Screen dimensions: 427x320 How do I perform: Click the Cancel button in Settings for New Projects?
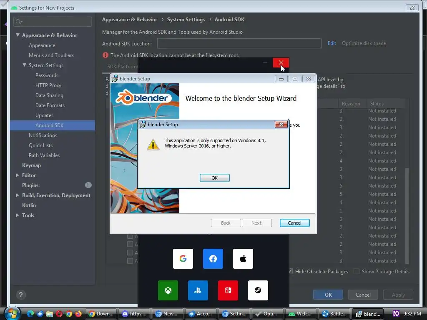coord(363,295)
